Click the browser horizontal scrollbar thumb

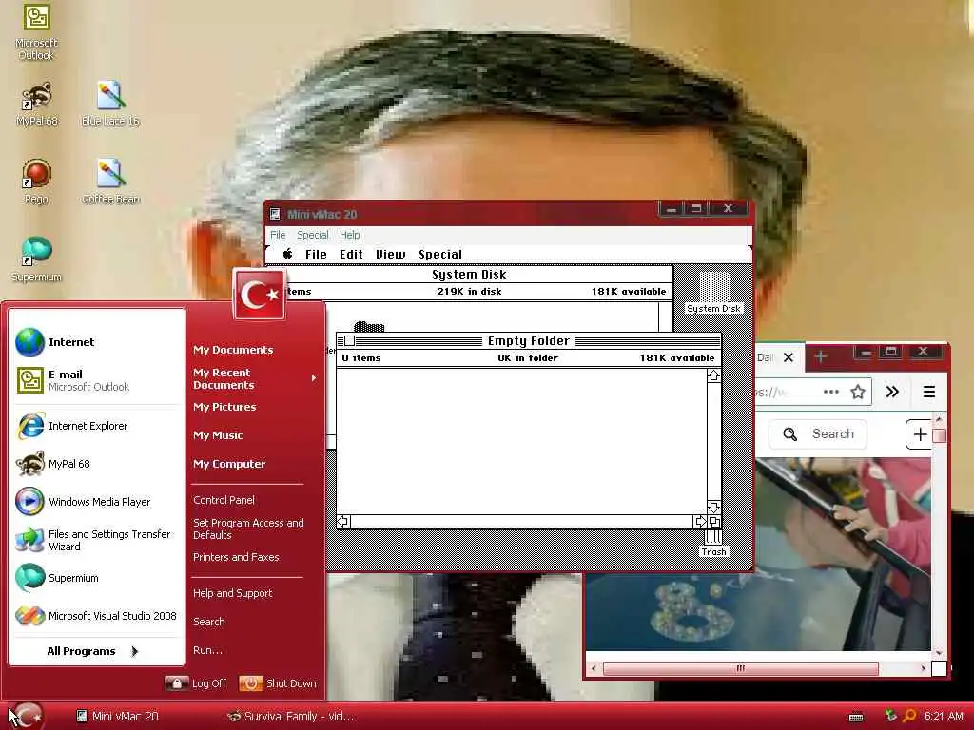pyautogui.click(x=740, y=668)
